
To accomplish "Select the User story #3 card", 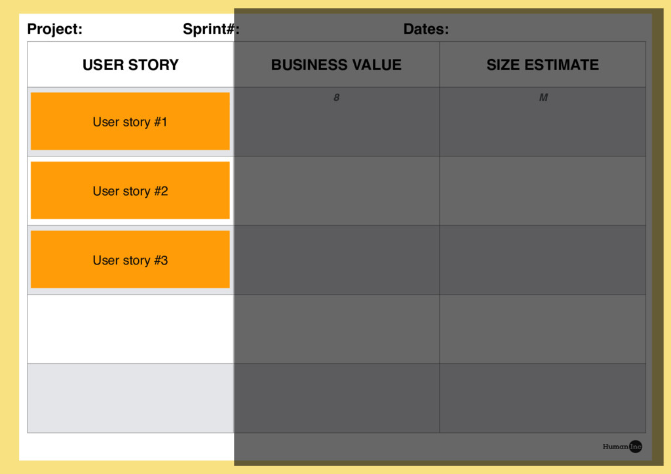I will (130, 260).
